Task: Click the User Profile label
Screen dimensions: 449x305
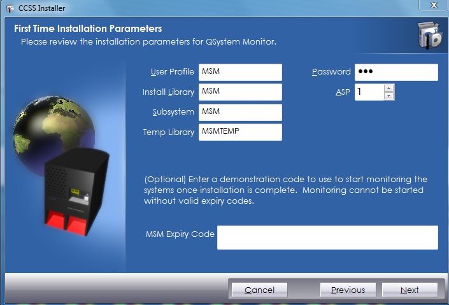Action: tap(172, 72)
